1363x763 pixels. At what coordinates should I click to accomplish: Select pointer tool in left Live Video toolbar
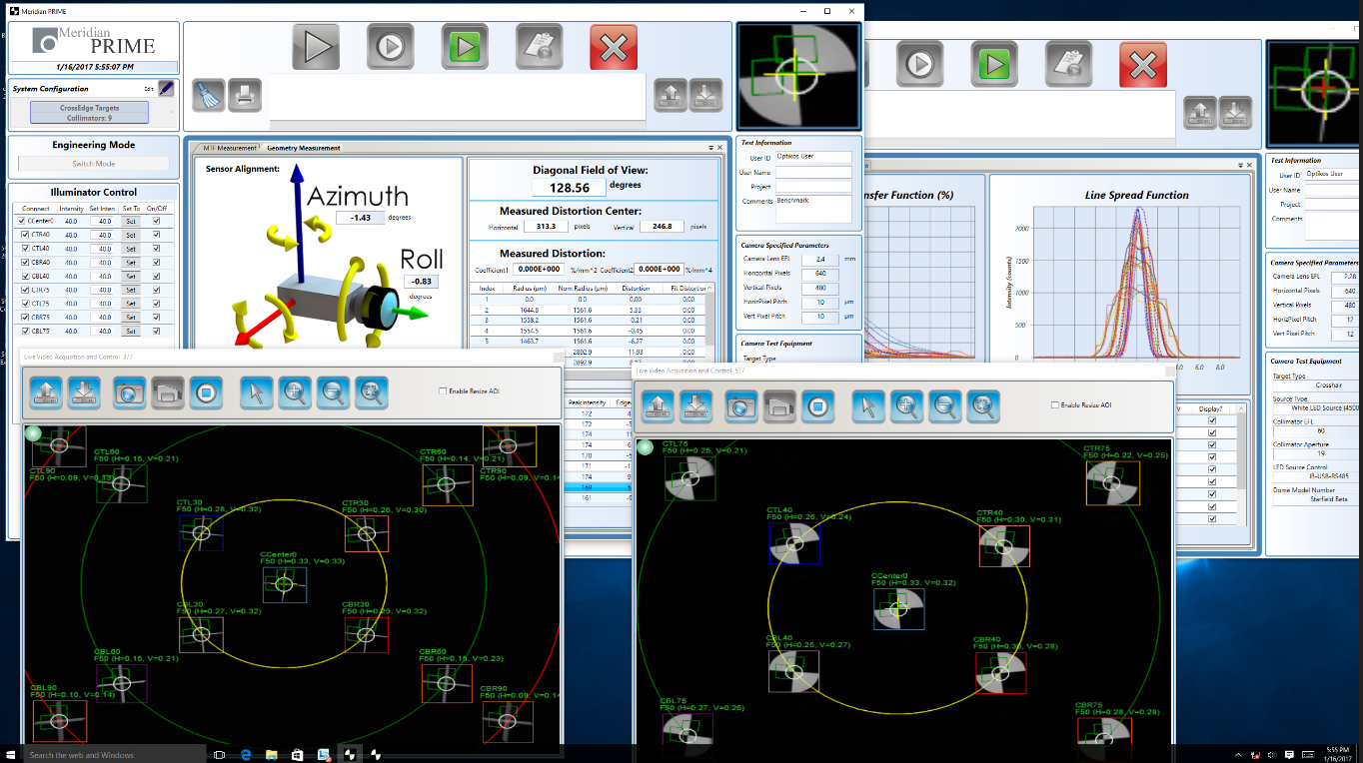pyautogui.click(x=256, y=391)
